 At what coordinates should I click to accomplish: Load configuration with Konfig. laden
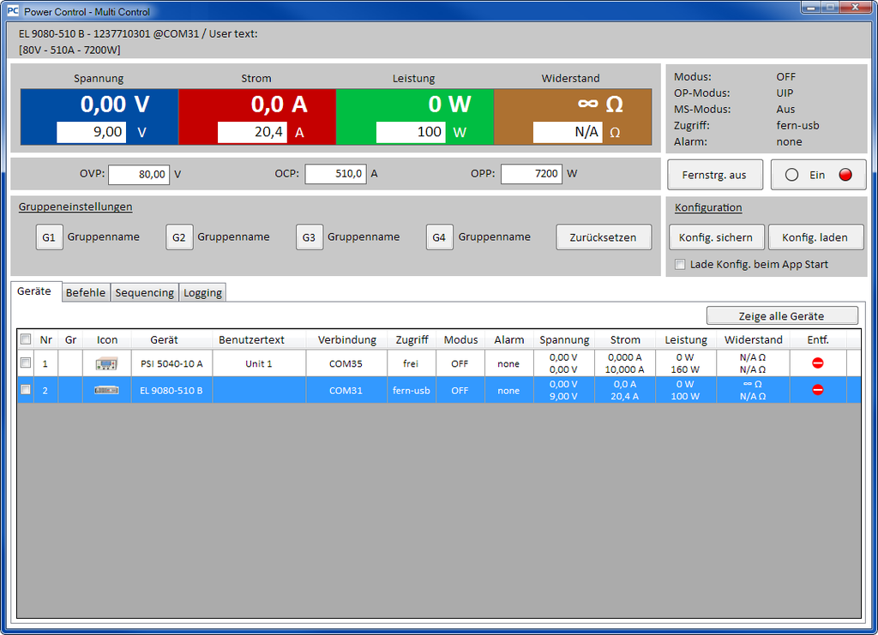pos(815,237)
